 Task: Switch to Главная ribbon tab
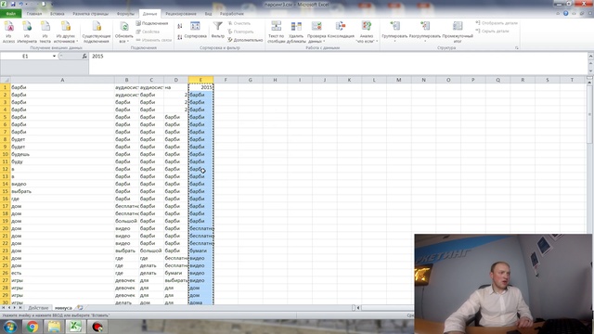pyautogui.click(x=34, y=14)
